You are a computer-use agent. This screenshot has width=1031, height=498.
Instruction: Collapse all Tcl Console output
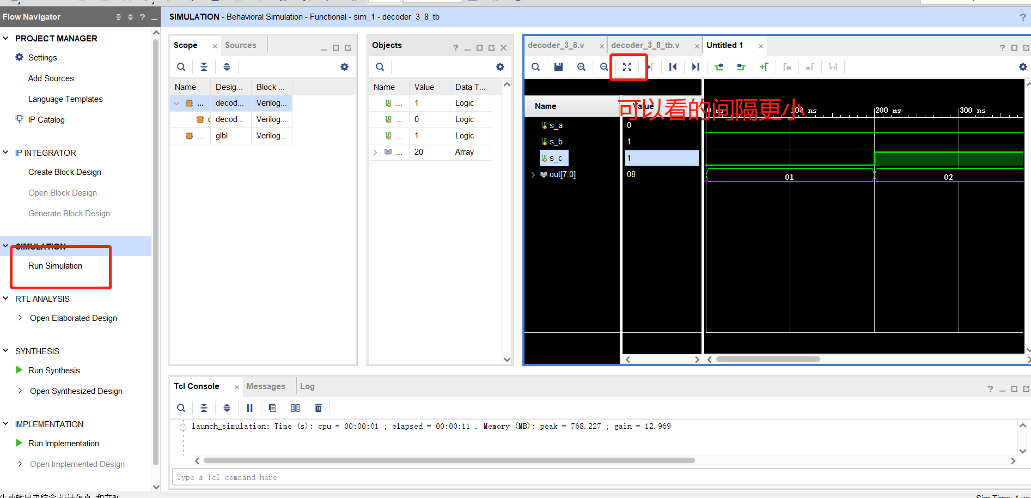coord(204,408)
